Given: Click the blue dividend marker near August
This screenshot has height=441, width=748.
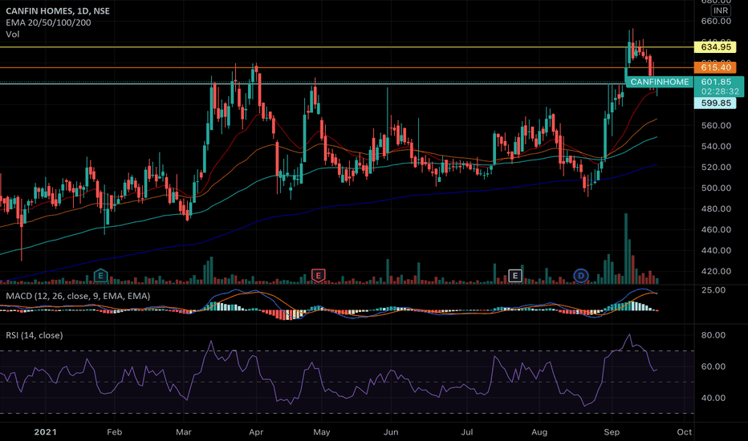Looking at the screenshot, I should coord(580,276).
